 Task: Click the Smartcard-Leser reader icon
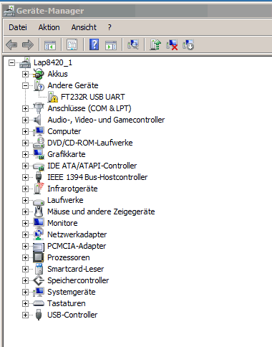point(39,269)
